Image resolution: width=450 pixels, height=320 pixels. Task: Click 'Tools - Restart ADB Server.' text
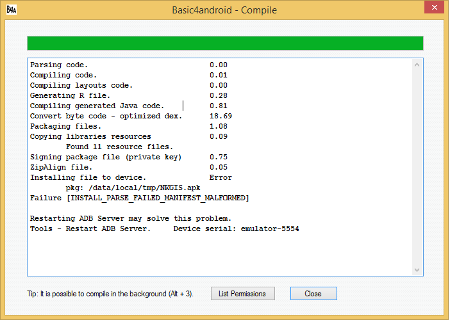tap(90, 229)
